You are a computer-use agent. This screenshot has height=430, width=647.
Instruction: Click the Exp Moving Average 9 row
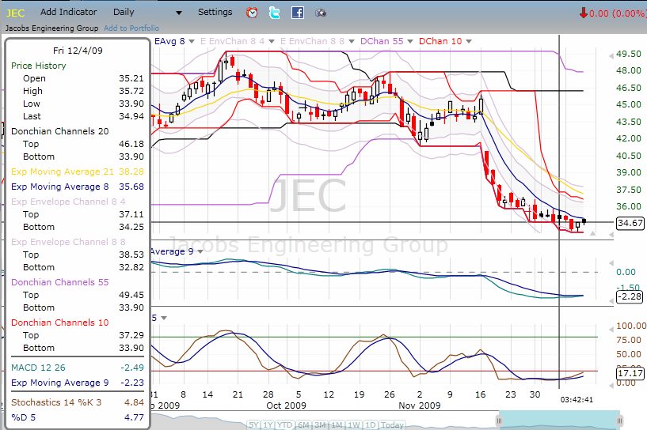77,383
